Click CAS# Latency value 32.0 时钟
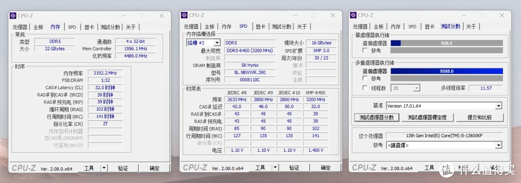The height and width of the screenshot is (183, 521). pos(105,88)
